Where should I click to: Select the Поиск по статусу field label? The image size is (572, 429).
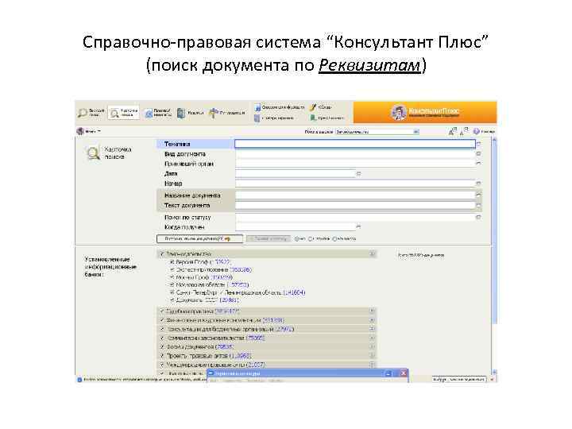(187, 217)
